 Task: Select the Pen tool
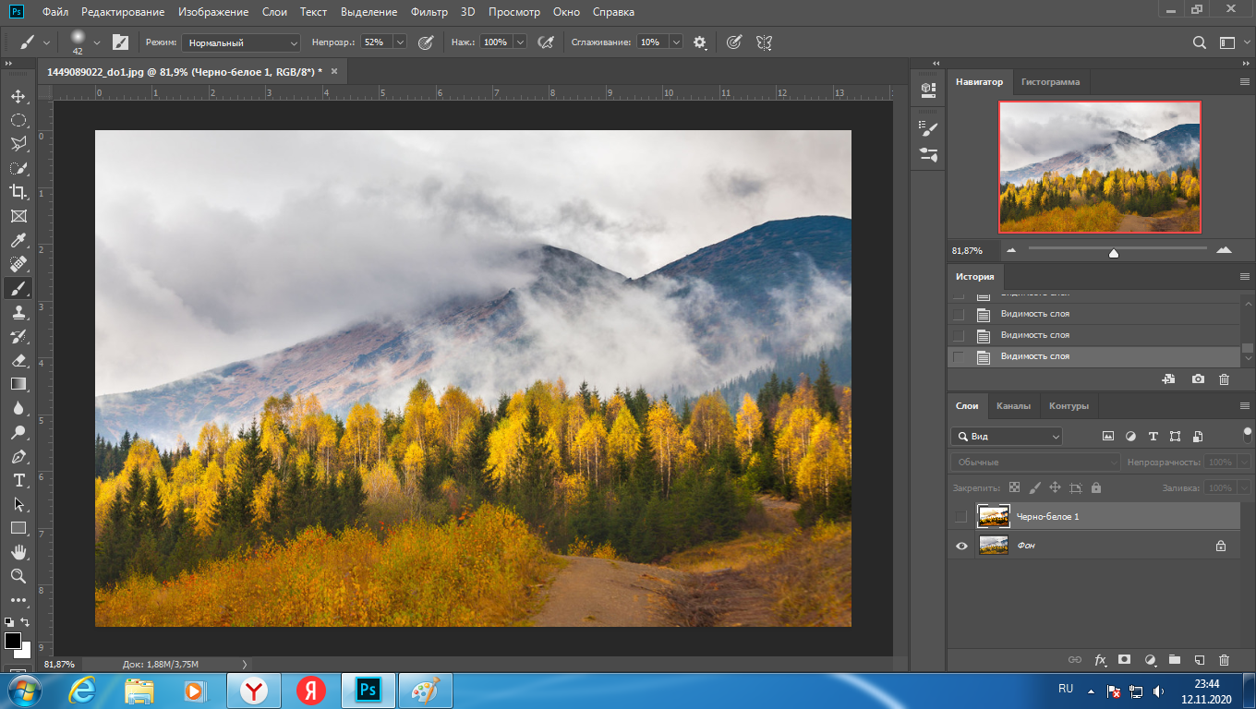click(x=18, y=456)
